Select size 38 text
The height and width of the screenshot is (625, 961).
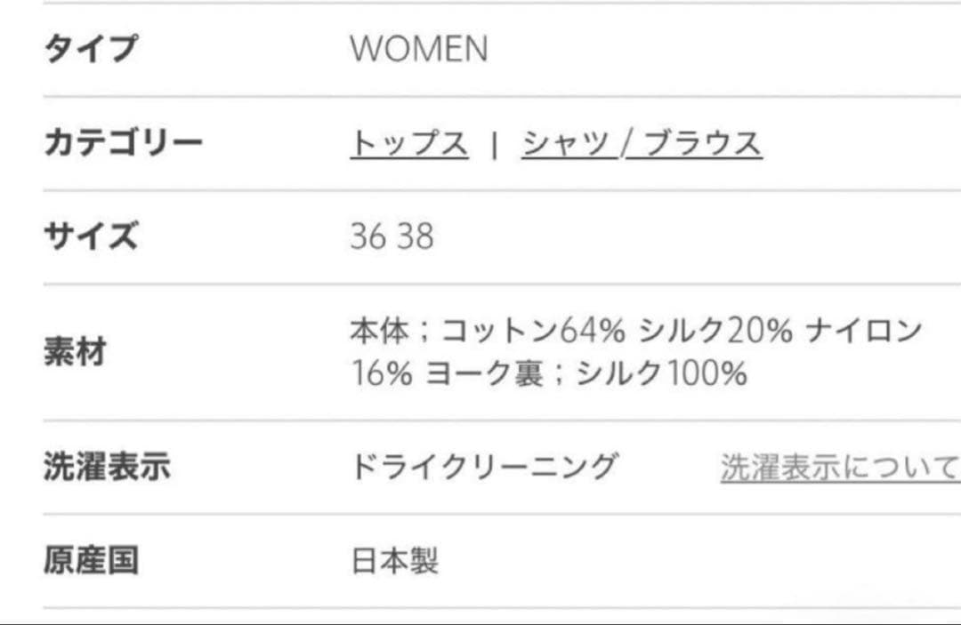pyautogui.click(x=415, y=237)
